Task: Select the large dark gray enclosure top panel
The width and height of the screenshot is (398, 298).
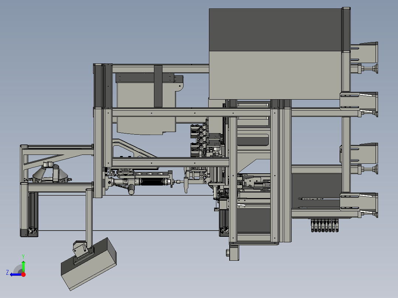Action: (275, 30)
